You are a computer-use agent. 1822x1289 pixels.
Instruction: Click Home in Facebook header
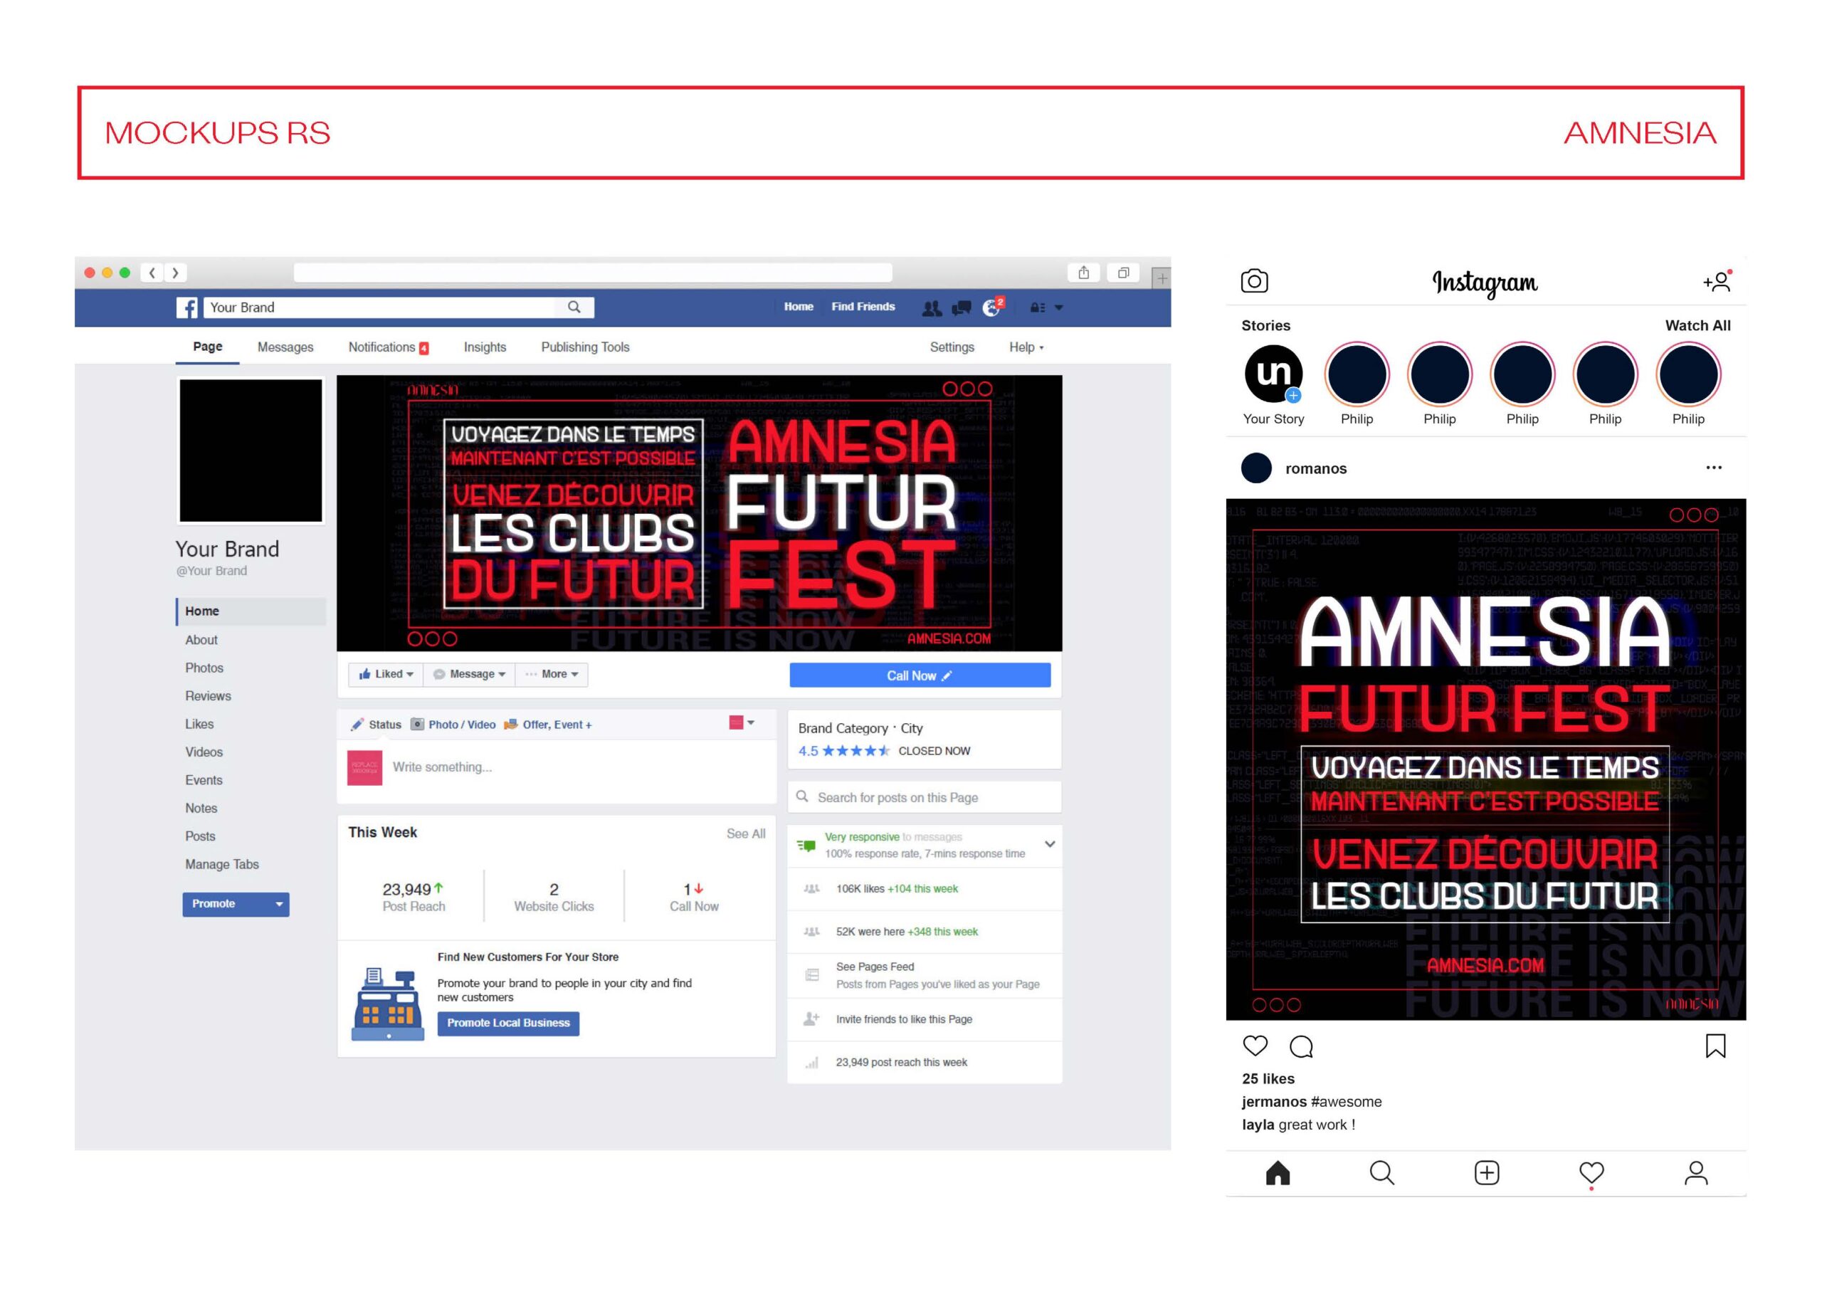tap(799, 306)
